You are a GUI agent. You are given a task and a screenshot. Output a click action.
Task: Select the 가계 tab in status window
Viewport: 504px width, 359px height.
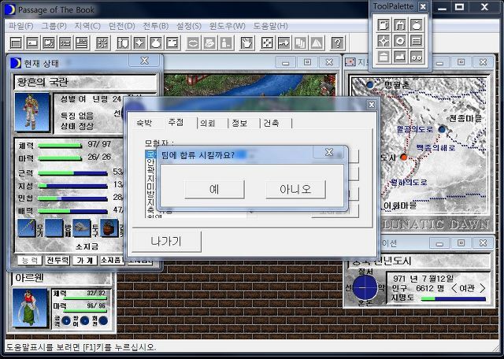85,261
